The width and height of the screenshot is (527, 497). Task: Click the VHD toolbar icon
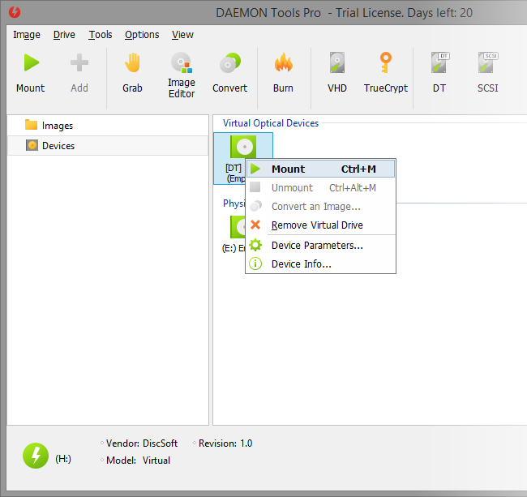point(337,62)
